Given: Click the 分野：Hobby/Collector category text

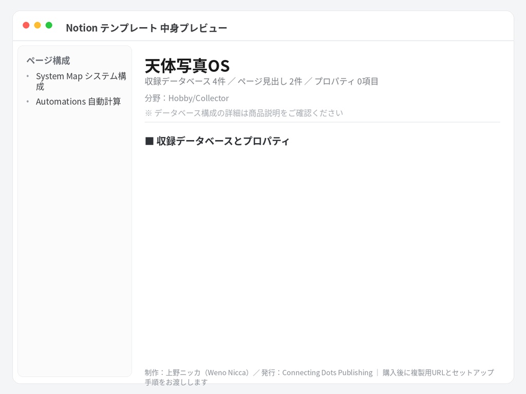Looking at the screenshot, I should [187, 98].
